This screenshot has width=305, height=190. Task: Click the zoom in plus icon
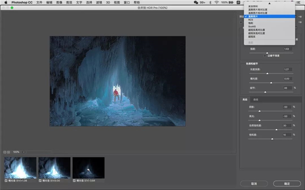tap(8, 152)
